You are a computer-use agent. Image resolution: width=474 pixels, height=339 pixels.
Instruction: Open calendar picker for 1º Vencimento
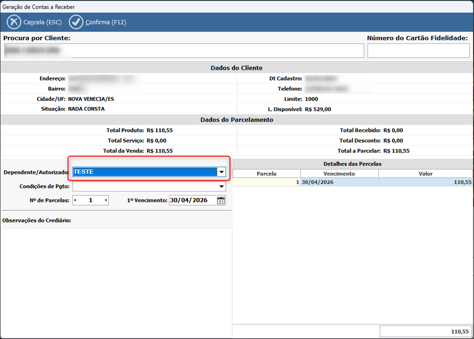click(x=221, y=201)
